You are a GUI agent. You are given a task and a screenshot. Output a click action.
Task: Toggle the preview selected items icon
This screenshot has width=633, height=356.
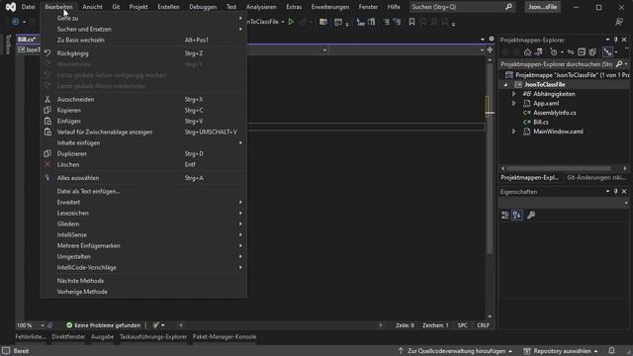607,52
